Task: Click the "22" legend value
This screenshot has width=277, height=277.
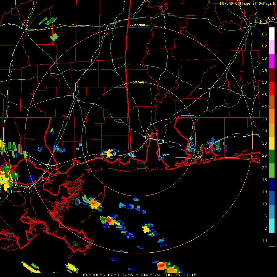Action: click(x=264, y=167)
